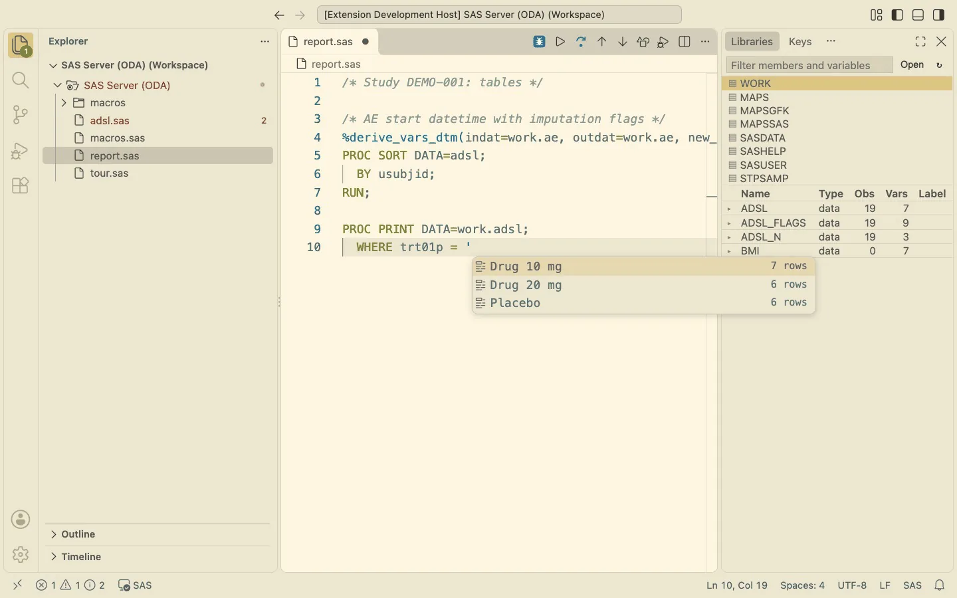Viewport: 957px width, 598px height.
Task: Expand the ADSL_FLAGS dataset row
Action: point(730,223)
